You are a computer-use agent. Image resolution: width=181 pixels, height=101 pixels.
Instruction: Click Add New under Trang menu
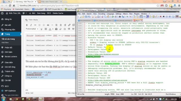click(5, 43)
